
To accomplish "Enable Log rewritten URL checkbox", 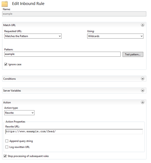I will pyautogui.click(x=7, y=147).
